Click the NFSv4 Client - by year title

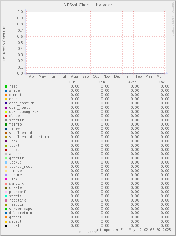(x=88, y=5)
